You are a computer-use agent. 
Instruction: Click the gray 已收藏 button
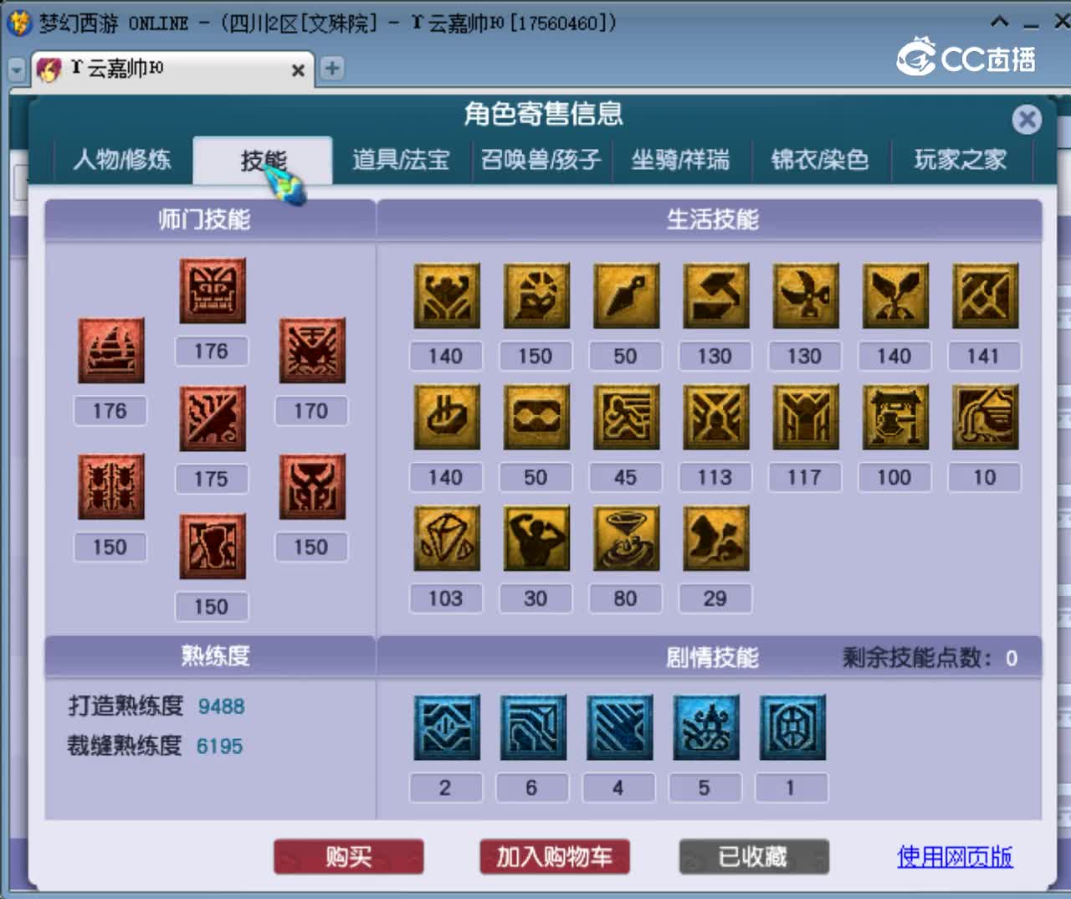click(x=754, y=856)
